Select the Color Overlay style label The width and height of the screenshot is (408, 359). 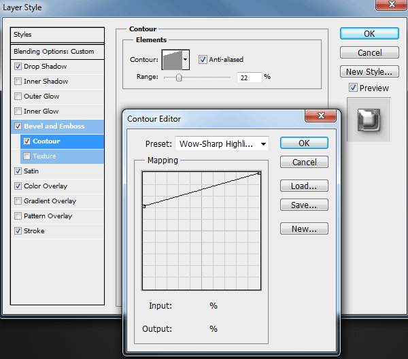pos(46,186)
